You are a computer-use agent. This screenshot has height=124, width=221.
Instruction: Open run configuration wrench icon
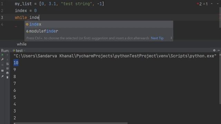tap(2, 59)
